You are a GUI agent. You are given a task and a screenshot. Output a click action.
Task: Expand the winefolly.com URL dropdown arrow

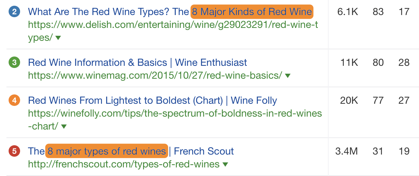coord(64,127)
